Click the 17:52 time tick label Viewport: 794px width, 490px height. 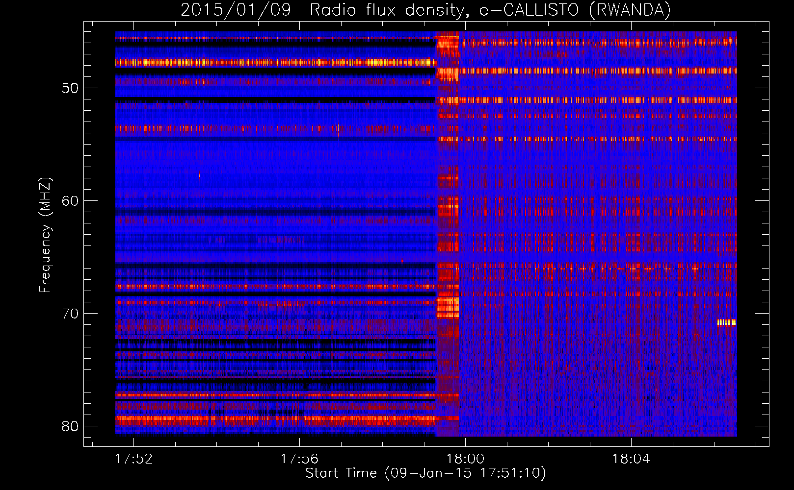point(133,459)
